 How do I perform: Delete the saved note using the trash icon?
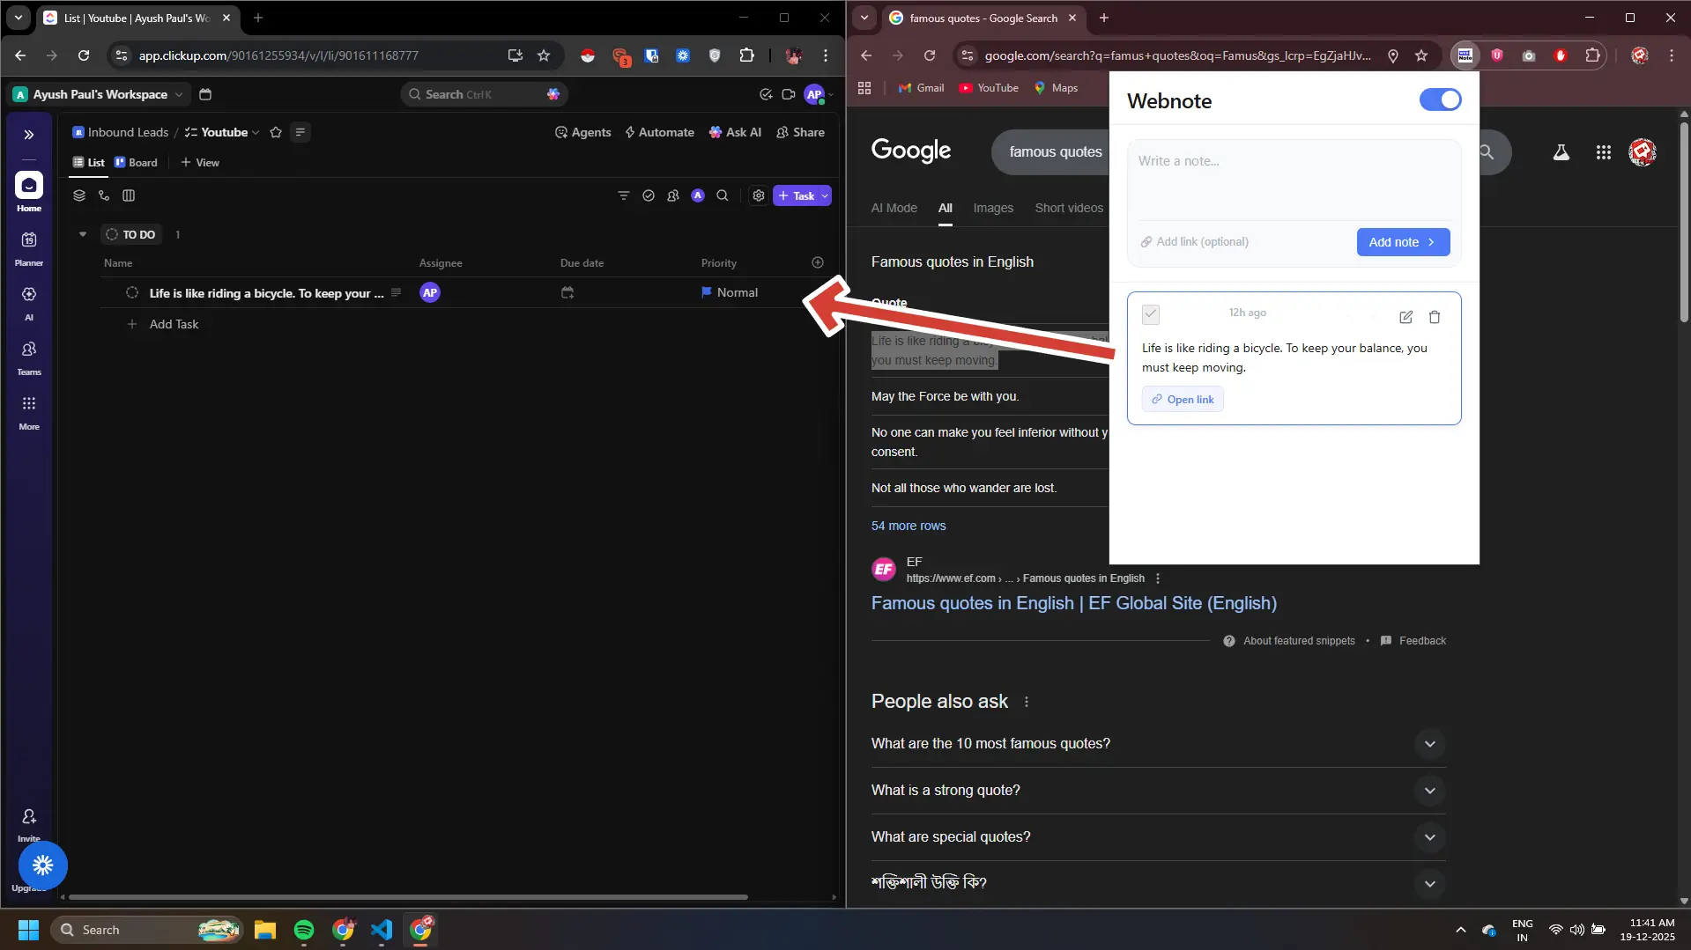(x=1435, y=317)
